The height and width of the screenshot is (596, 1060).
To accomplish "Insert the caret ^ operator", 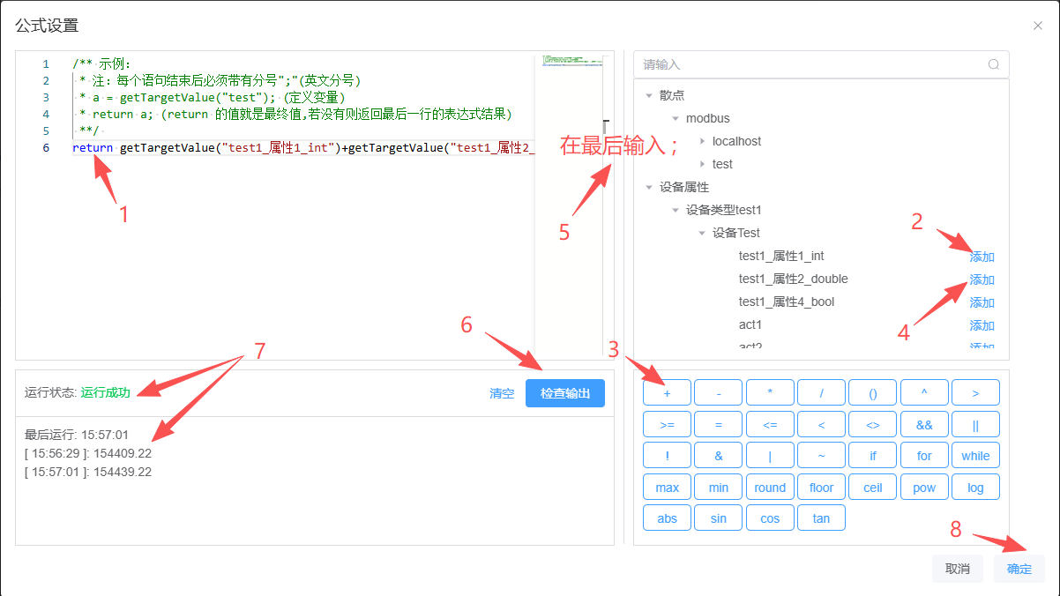I will pyautogui.click(x=924, y=392).
